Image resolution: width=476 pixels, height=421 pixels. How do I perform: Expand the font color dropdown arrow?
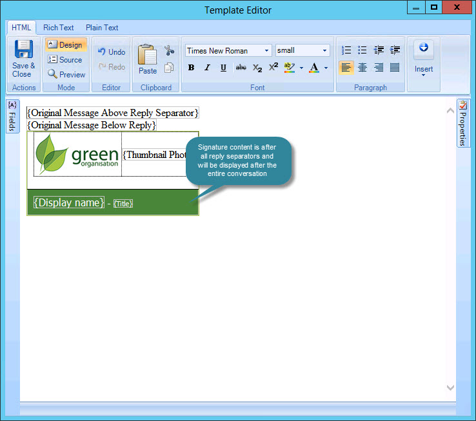326,68
